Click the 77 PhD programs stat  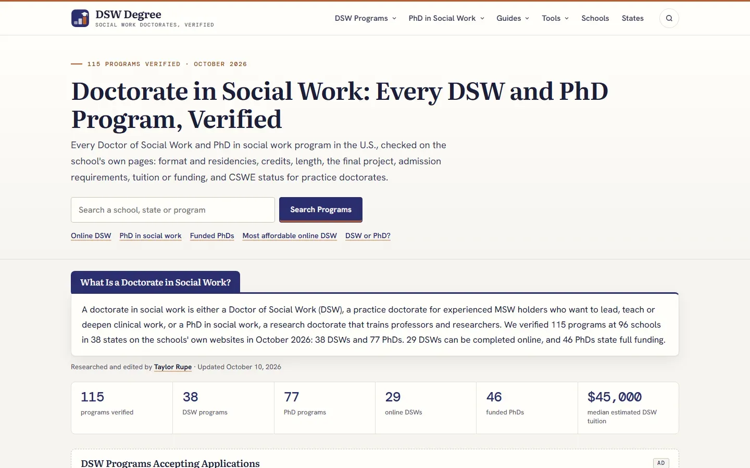[x=324, y=408]
